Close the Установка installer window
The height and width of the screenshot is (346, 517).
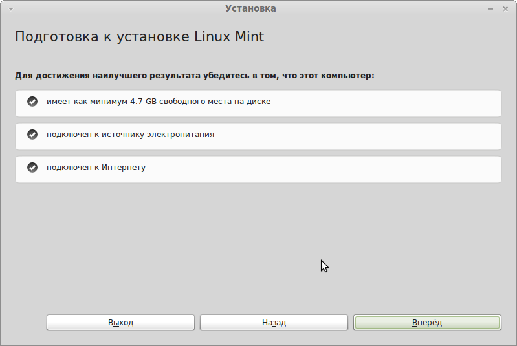pyautogui.click(x=505, y=9)
